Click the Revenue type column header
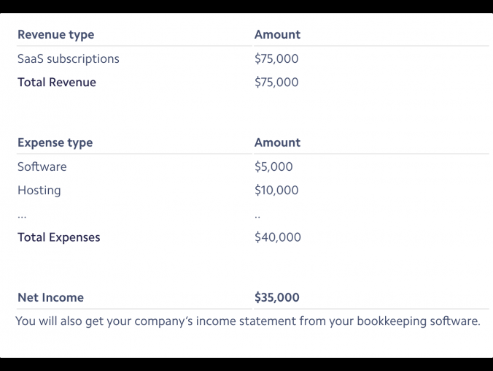493x371 pixels. pyautogui.click(x=55, y=34)
